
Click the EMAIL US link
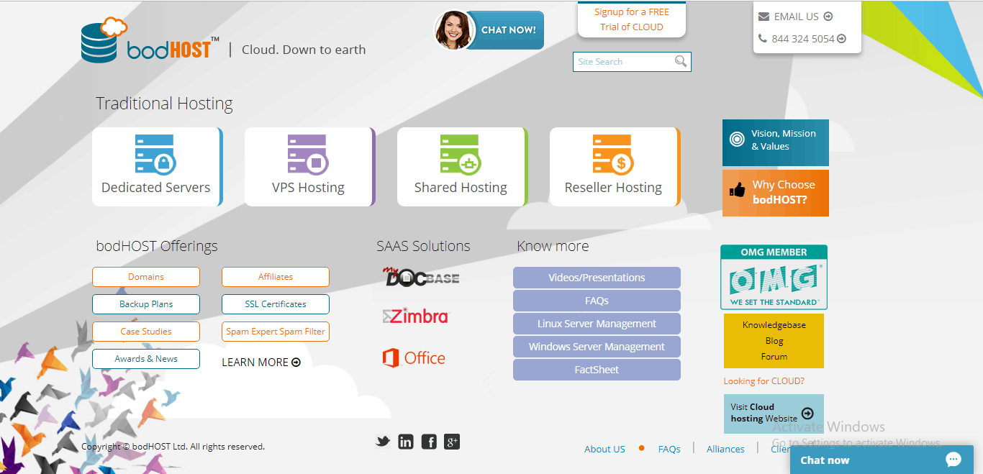pyautogui.click(x=797, y=17)
